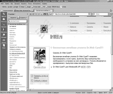Open the History panel icon
The image size is (113, 94).
pyautogui.click(x=4, y=36)
